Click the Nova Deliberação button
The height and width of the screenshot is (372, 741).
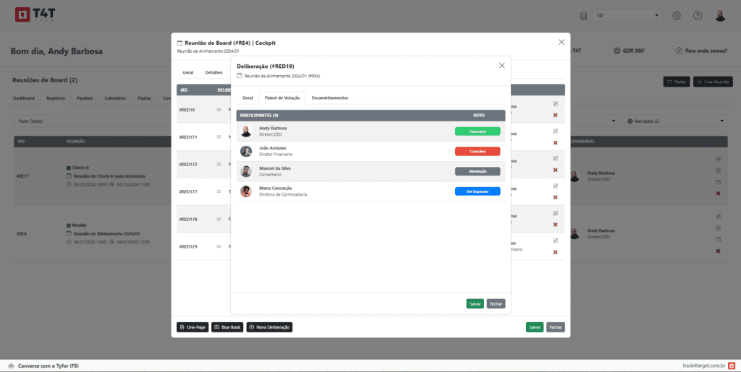(x=269, y=327)
